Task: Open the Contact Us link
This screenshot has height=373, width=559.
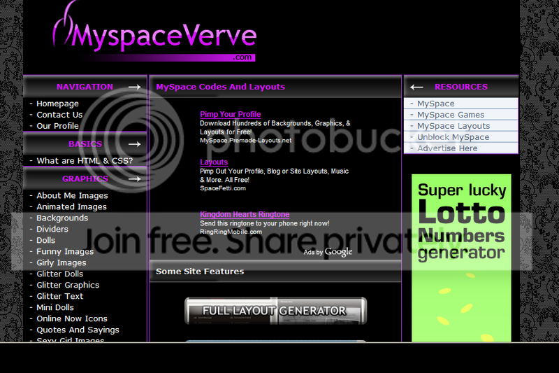Action: [59, 115]
